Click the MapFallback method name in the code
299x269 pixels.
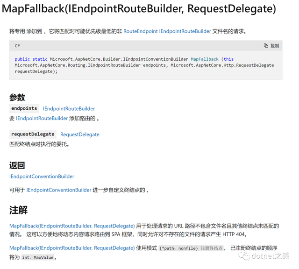click(x=205, y=59)
